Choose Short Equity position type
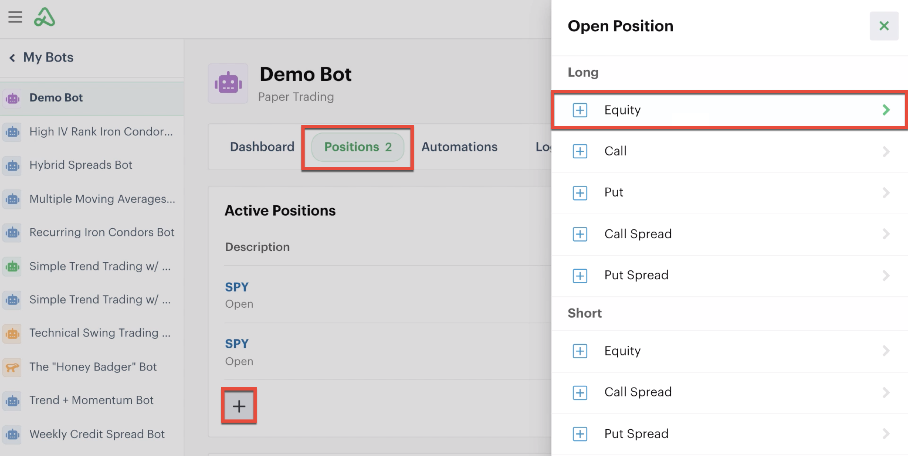The width and height of the screenshot is (908, 456). 730,351
